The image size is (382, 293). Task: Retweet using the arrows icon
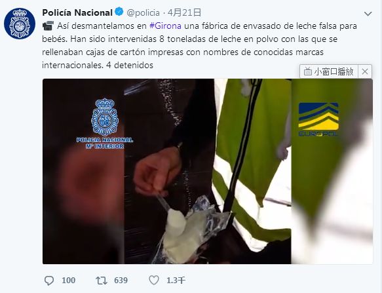(x=102, y=281)
